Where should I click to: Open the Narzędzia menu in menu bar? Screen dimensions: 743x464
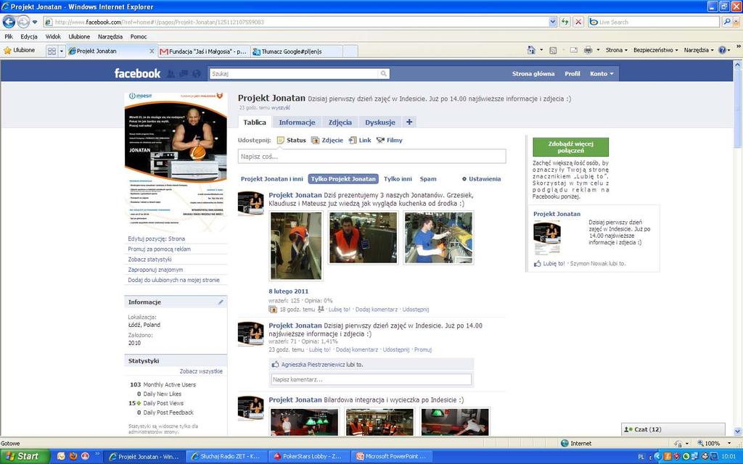pos(110,36)
